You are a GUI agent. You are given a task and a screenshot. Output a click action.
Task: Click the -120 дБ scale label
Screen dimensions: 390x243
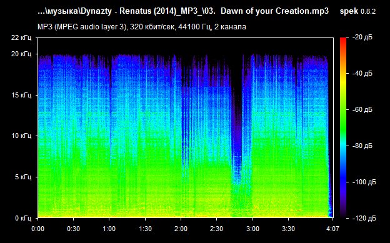[364, 218]
